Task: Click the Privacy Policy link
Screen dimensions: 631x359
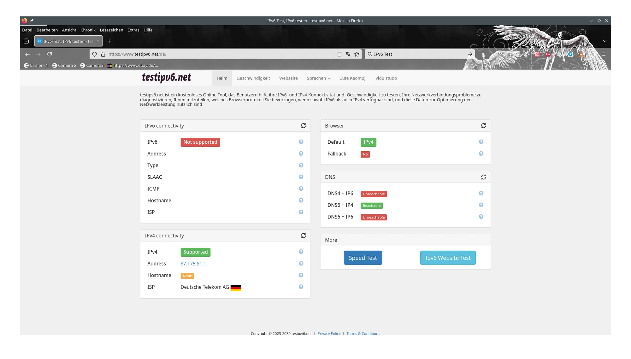Action: 329,333
